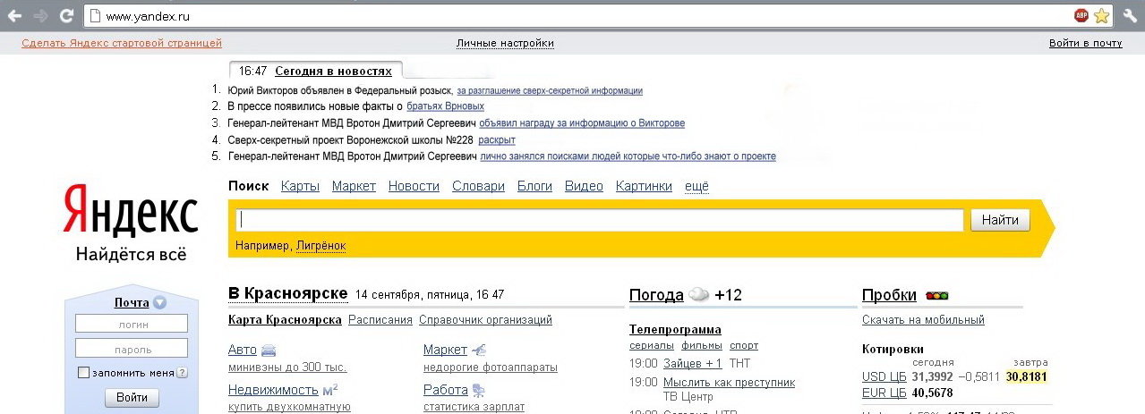Open Карта Красноярска link
1145x414 pixels.
click(x=285, y=320)
